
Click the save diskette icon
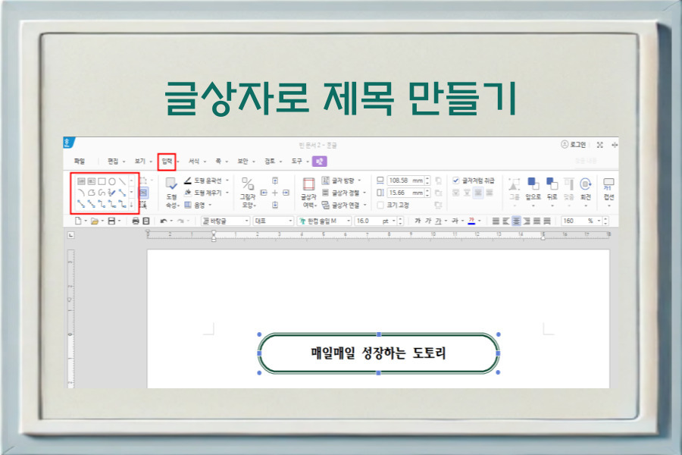coord(111,221)
